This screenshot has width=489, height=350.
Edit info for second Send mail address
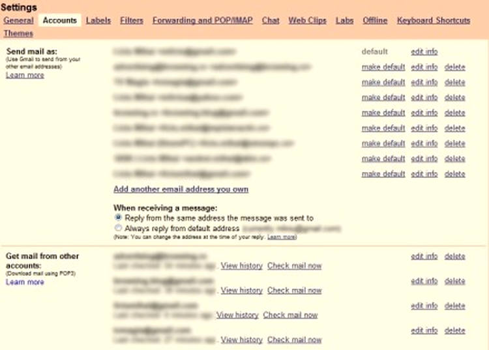pos(424,67)
